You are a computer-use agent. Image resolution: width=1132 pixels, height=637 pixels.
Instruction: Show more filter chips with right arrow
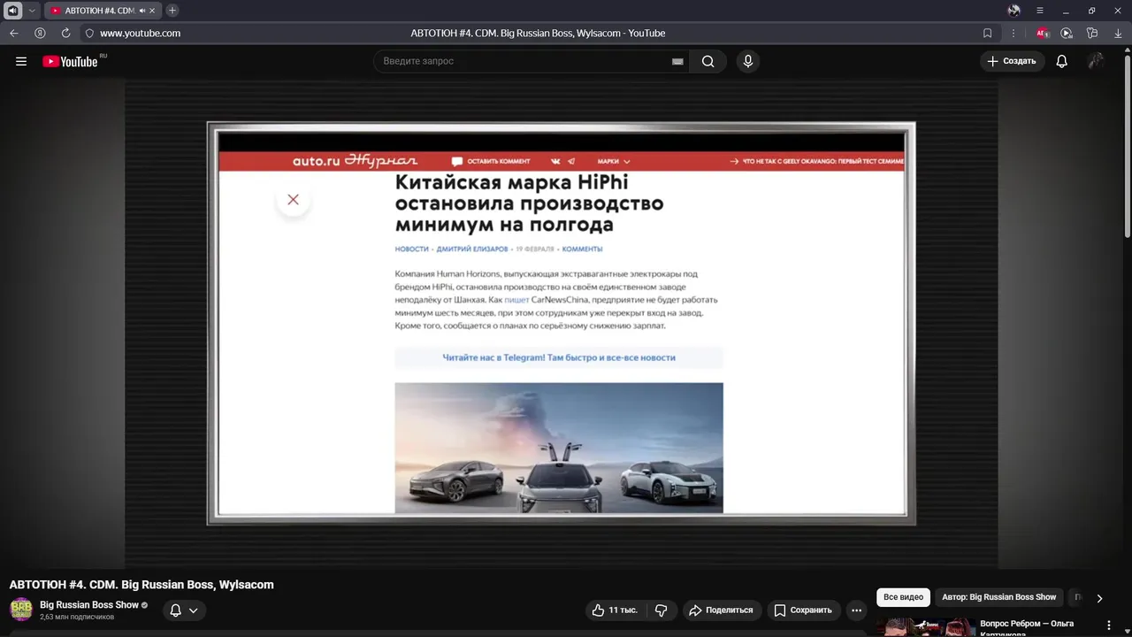pos(1099,598)
